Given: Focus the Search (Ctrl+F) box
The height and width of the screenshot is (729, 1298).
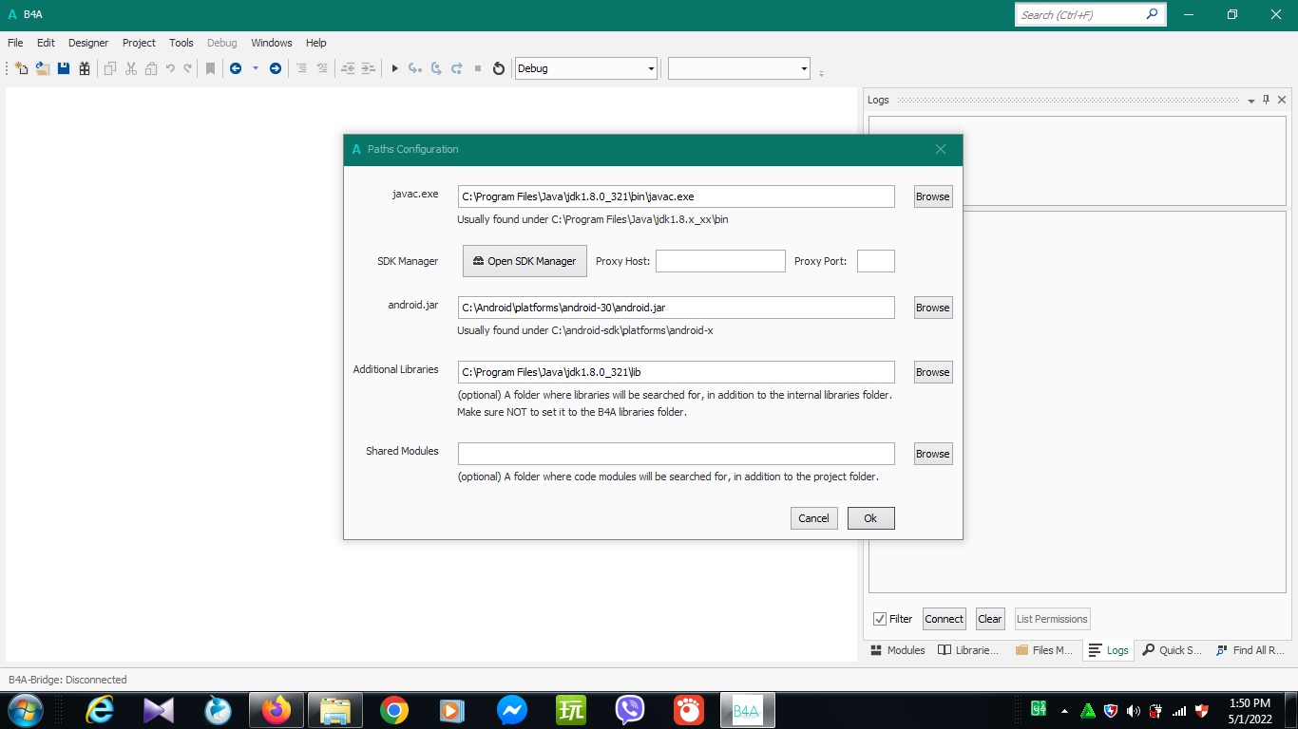Looking at the screenshot, I should tap(1090, 14).
